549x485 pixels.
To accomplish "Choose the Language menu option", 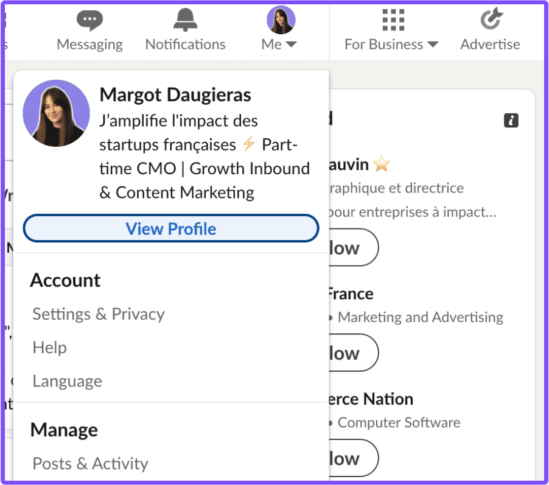I will [67, 381].
